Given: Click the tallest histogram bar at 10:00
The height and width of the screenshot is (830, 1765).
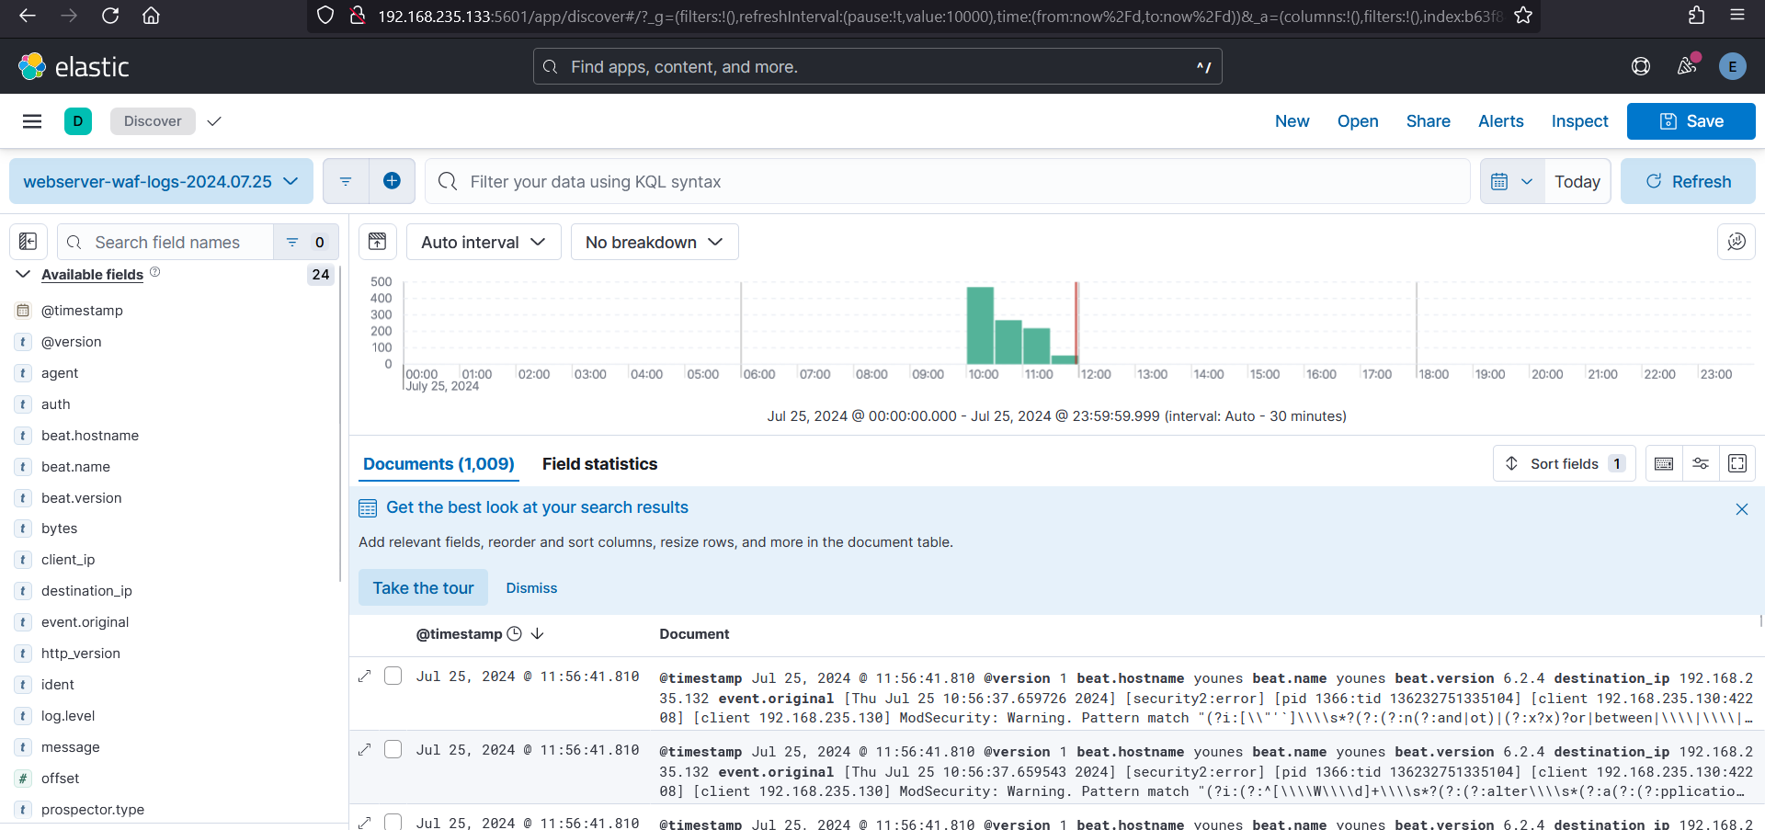Looking at the screenshot, I should (980, 325).
